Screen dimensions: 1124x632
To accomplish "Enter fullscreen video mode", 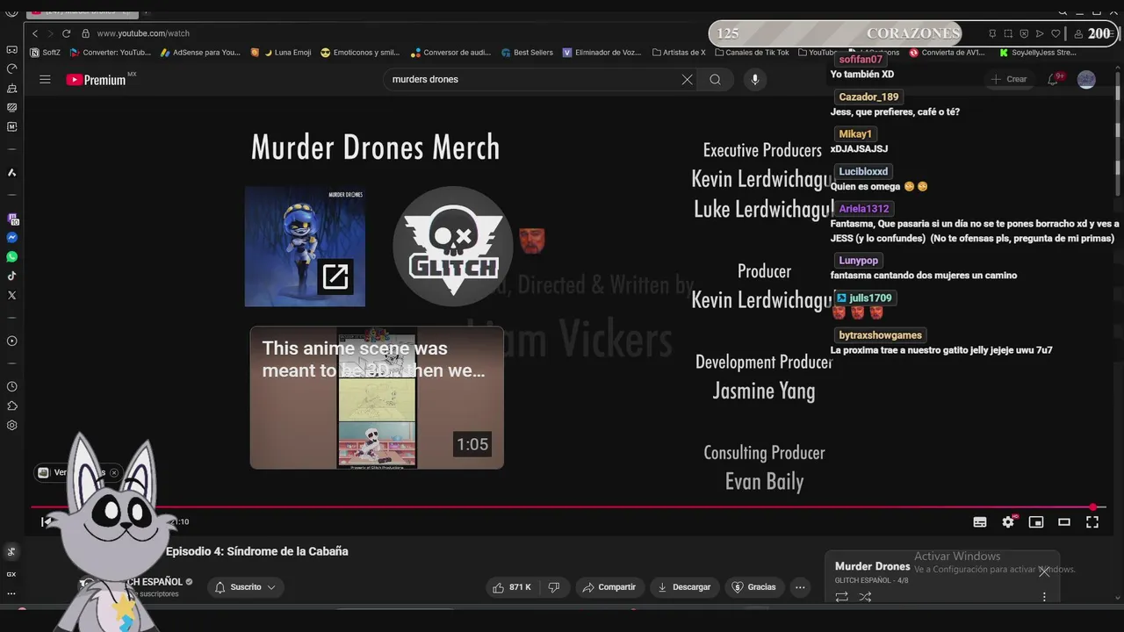I will tap(1092, 522).
